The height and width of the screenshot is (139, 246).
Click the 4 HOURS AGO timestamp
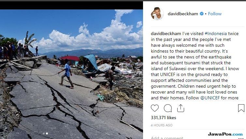point(162,125)
